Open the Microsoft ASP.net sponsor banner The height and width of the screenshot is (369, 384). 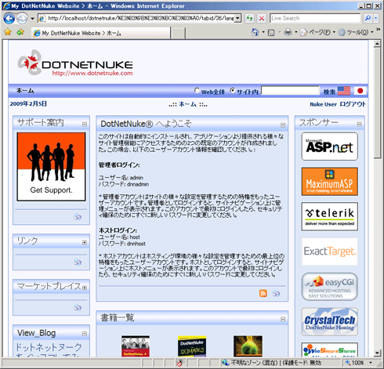[x=330, y=147]
